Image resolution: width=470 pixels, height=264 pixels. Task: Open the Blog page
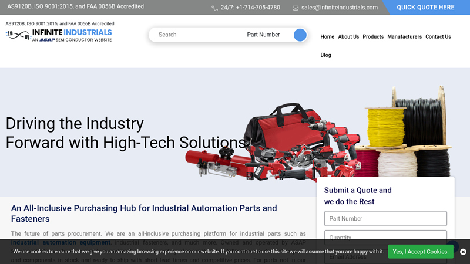click(x=325, y=55)
